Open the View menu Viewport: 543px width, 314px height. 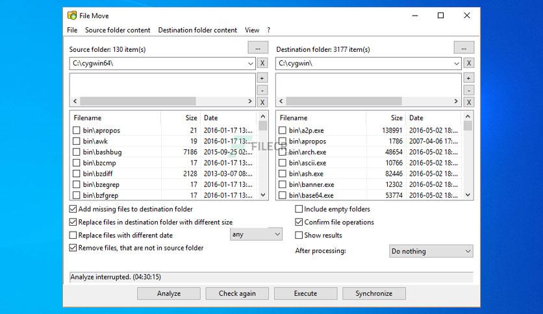[x=252, y=30]
